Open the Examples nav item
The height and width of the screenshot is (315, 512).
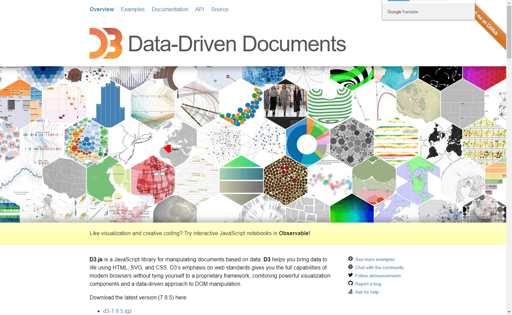pyautogui.click(x=133, y=9)
